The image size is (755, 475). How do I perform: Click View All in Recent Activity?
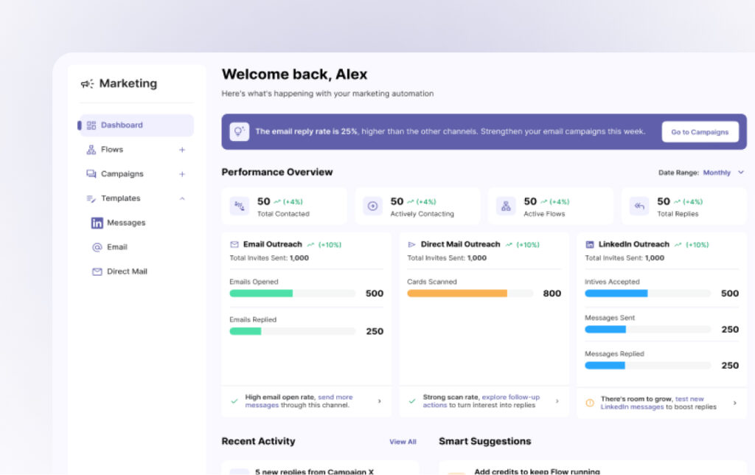(403, 442)
